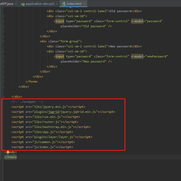Toggle fold marker beside closing body tag

3,152
